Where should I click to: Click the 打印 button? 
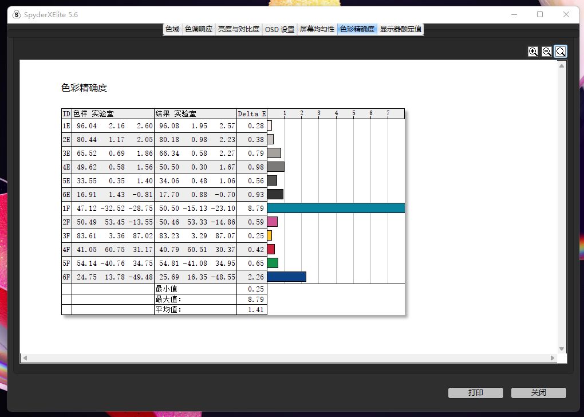point(475,393)
